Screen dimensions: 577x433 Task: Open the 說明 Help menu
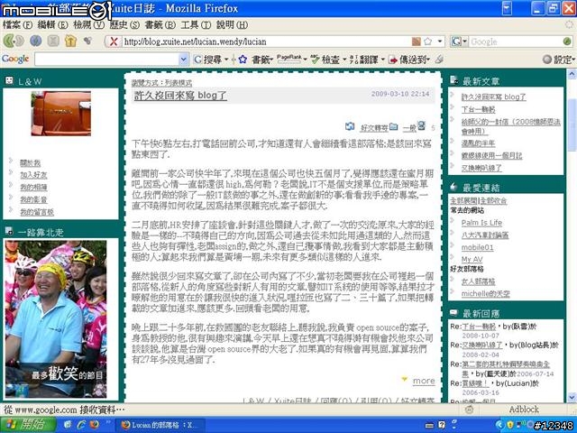tap(232, 25)
